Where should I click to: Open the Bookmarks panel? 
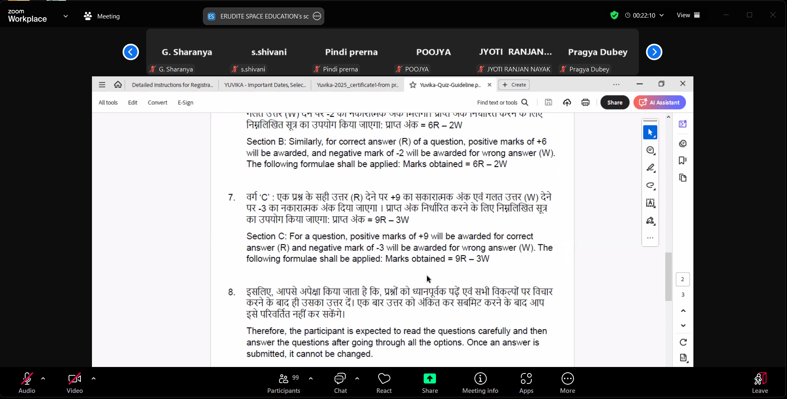tap(683, 161)
